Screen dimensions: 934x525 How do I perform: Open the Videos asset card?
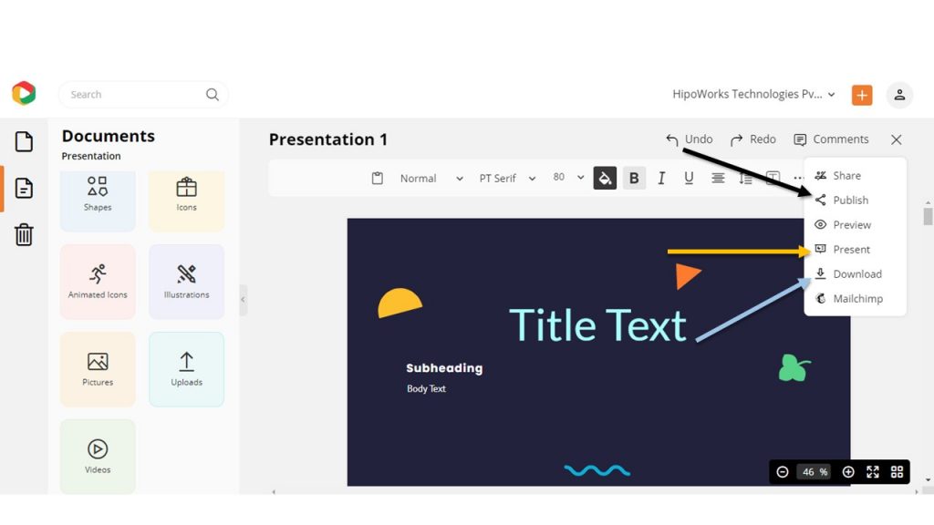(x=98, y=457)
